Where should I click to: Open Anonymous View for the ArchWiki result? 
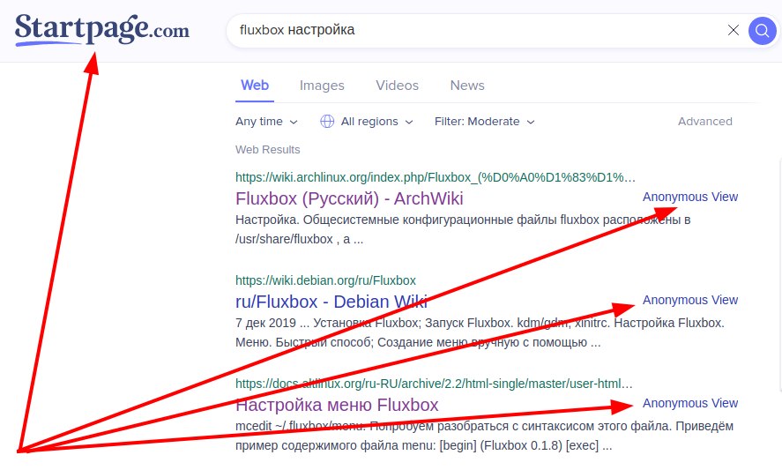pyautogui.click(x=689, y=197)
